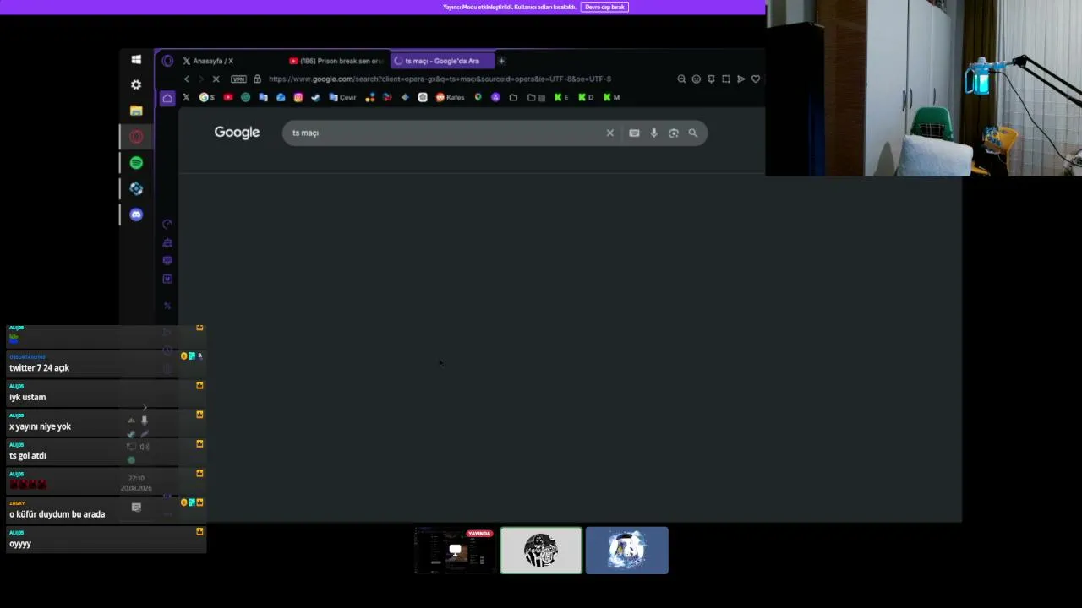Viewport: 1082px width, 608px height.
Task: Open the Google bookmark in bookmarks bar
Action: point(206,98)
